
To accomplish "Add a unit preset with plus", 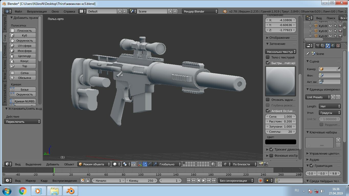I will tap(333, 97).
